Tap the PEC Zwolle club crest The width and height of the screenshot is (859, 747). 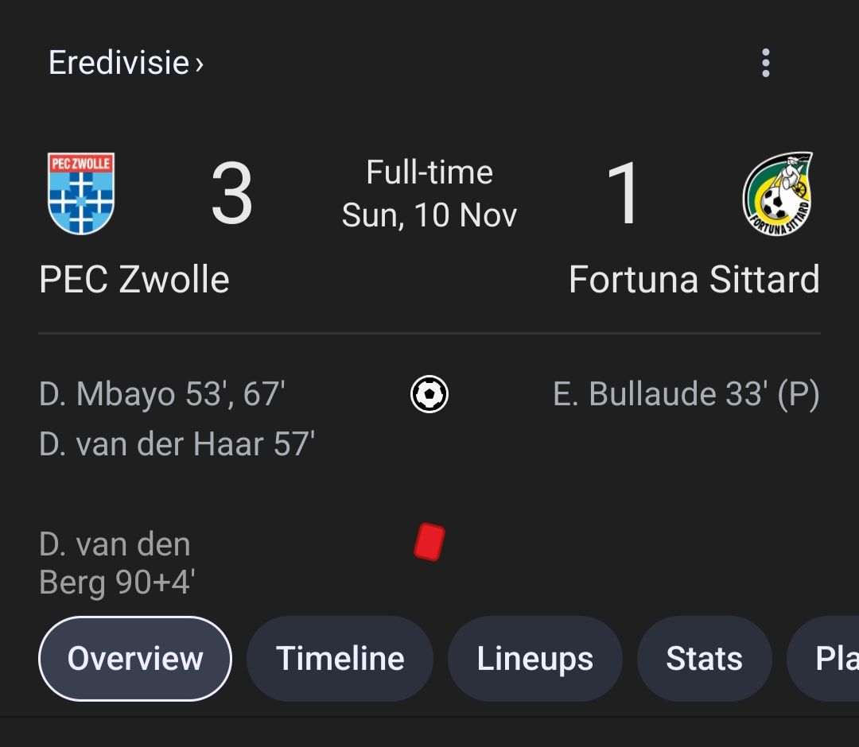pos(81,194)
